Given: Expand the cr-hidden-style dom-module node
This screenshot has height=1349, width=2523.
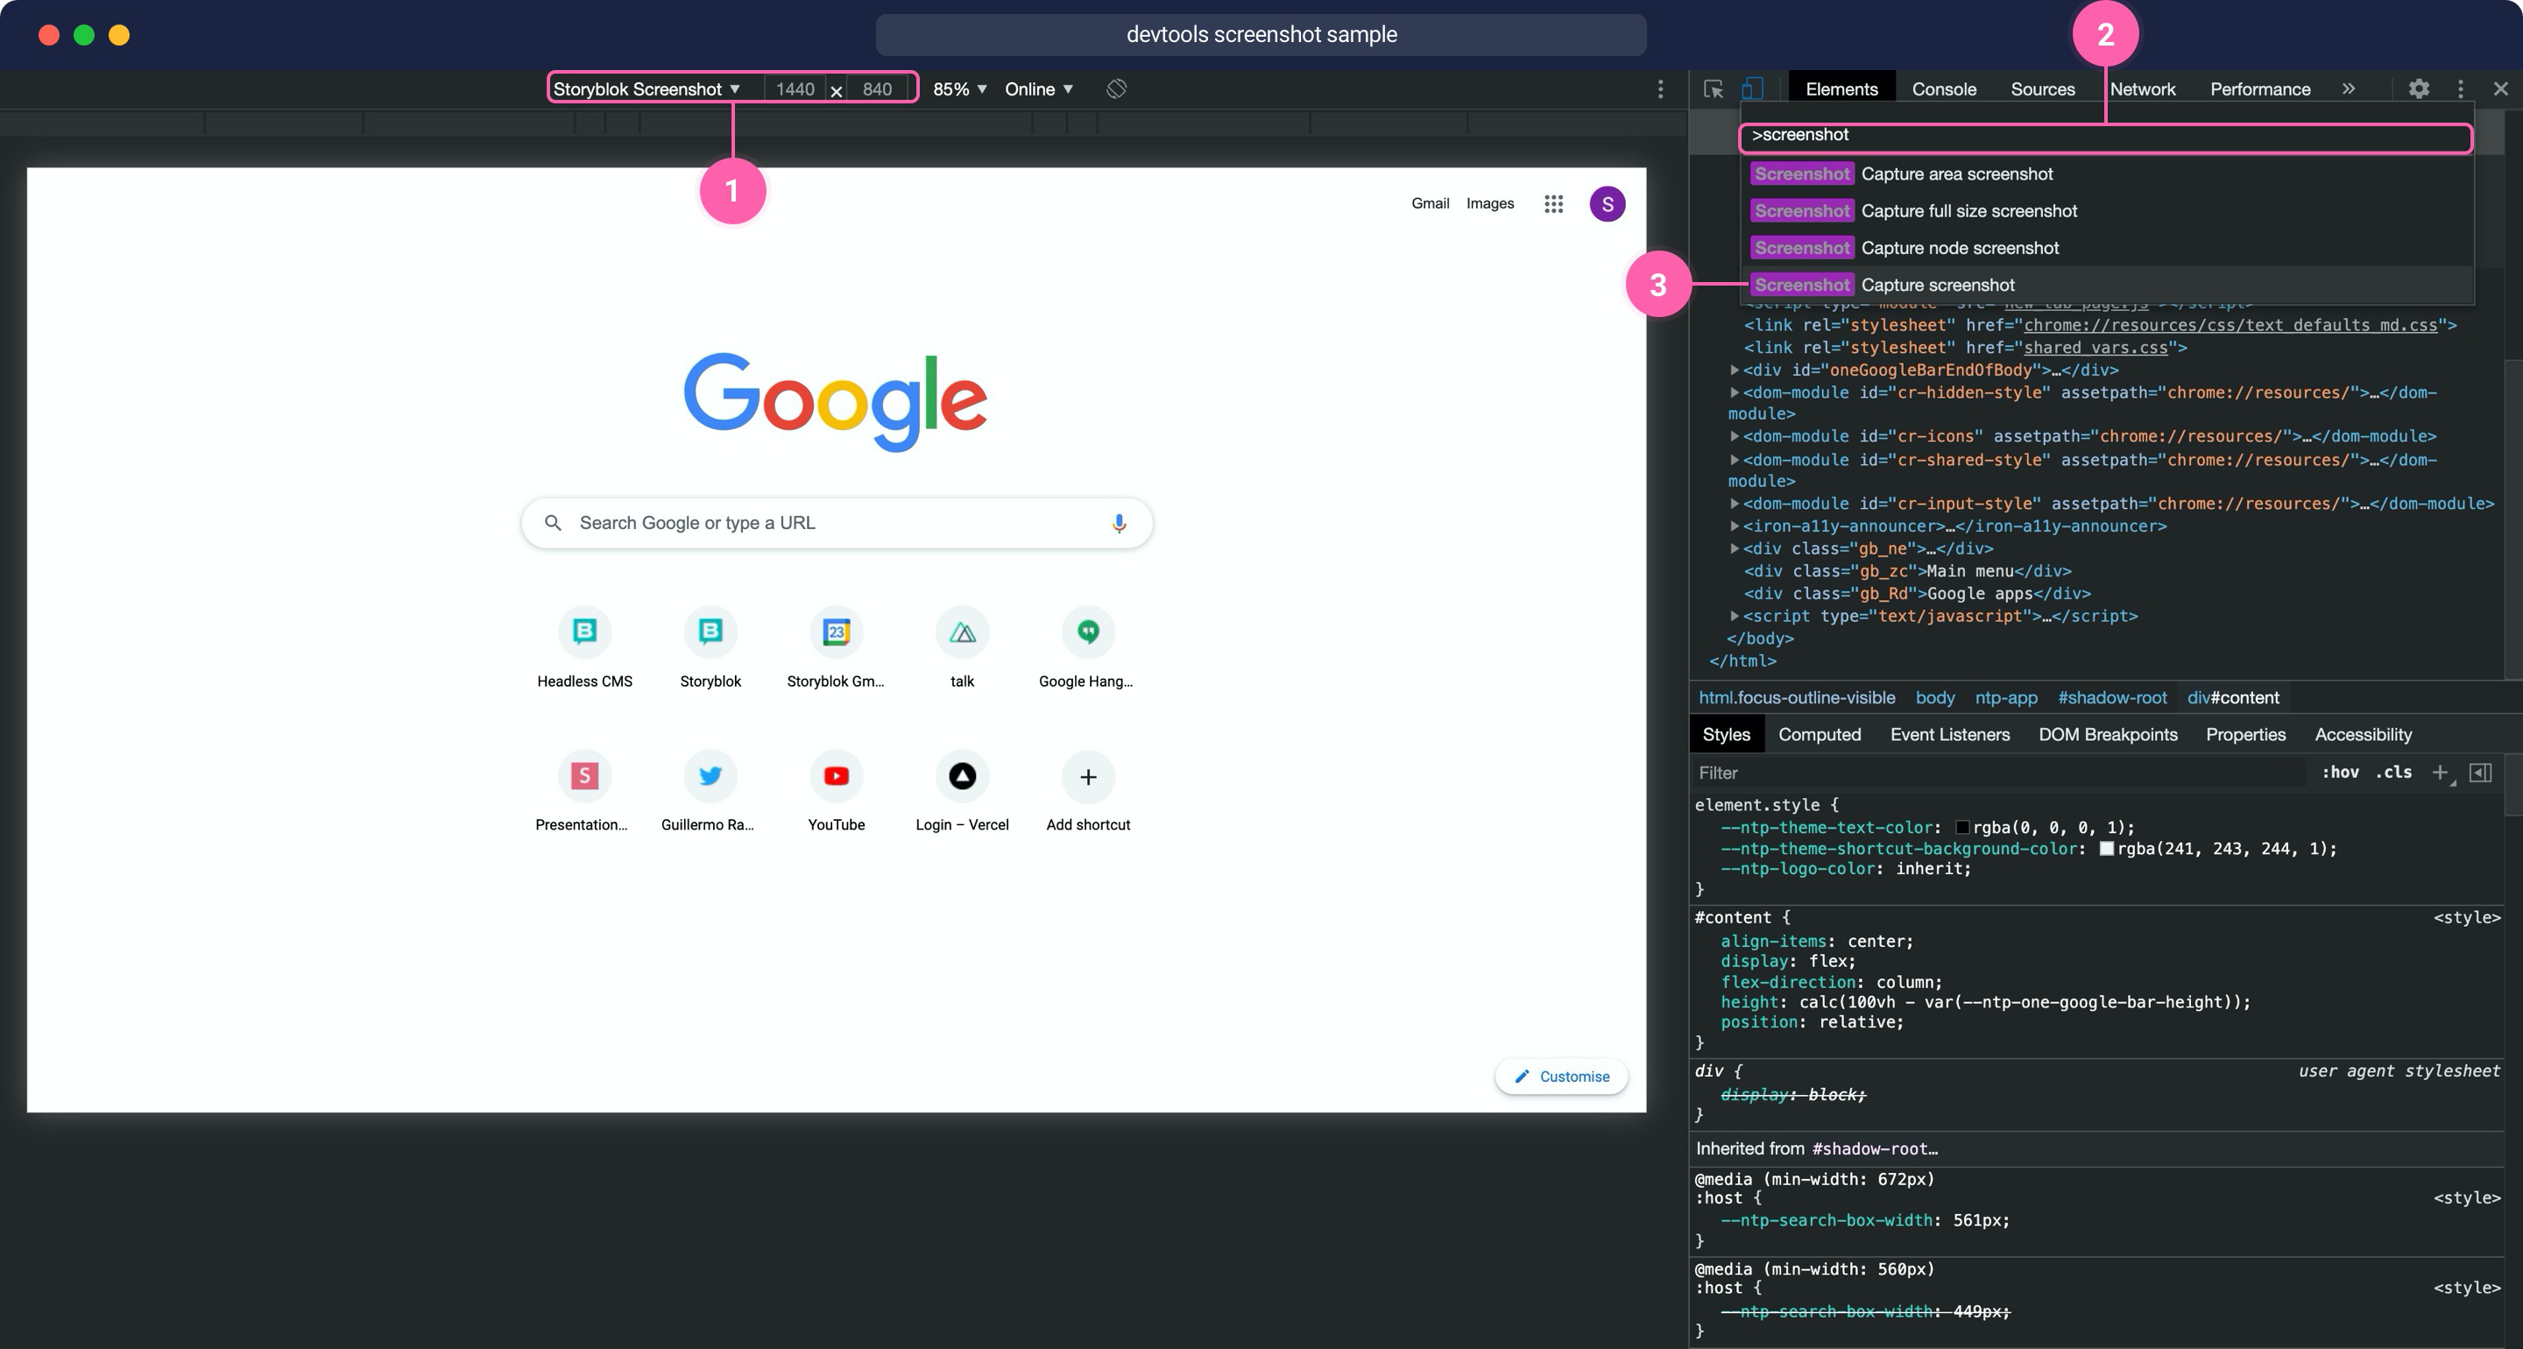Looking at the screenshot, I should coord(1734,392).
